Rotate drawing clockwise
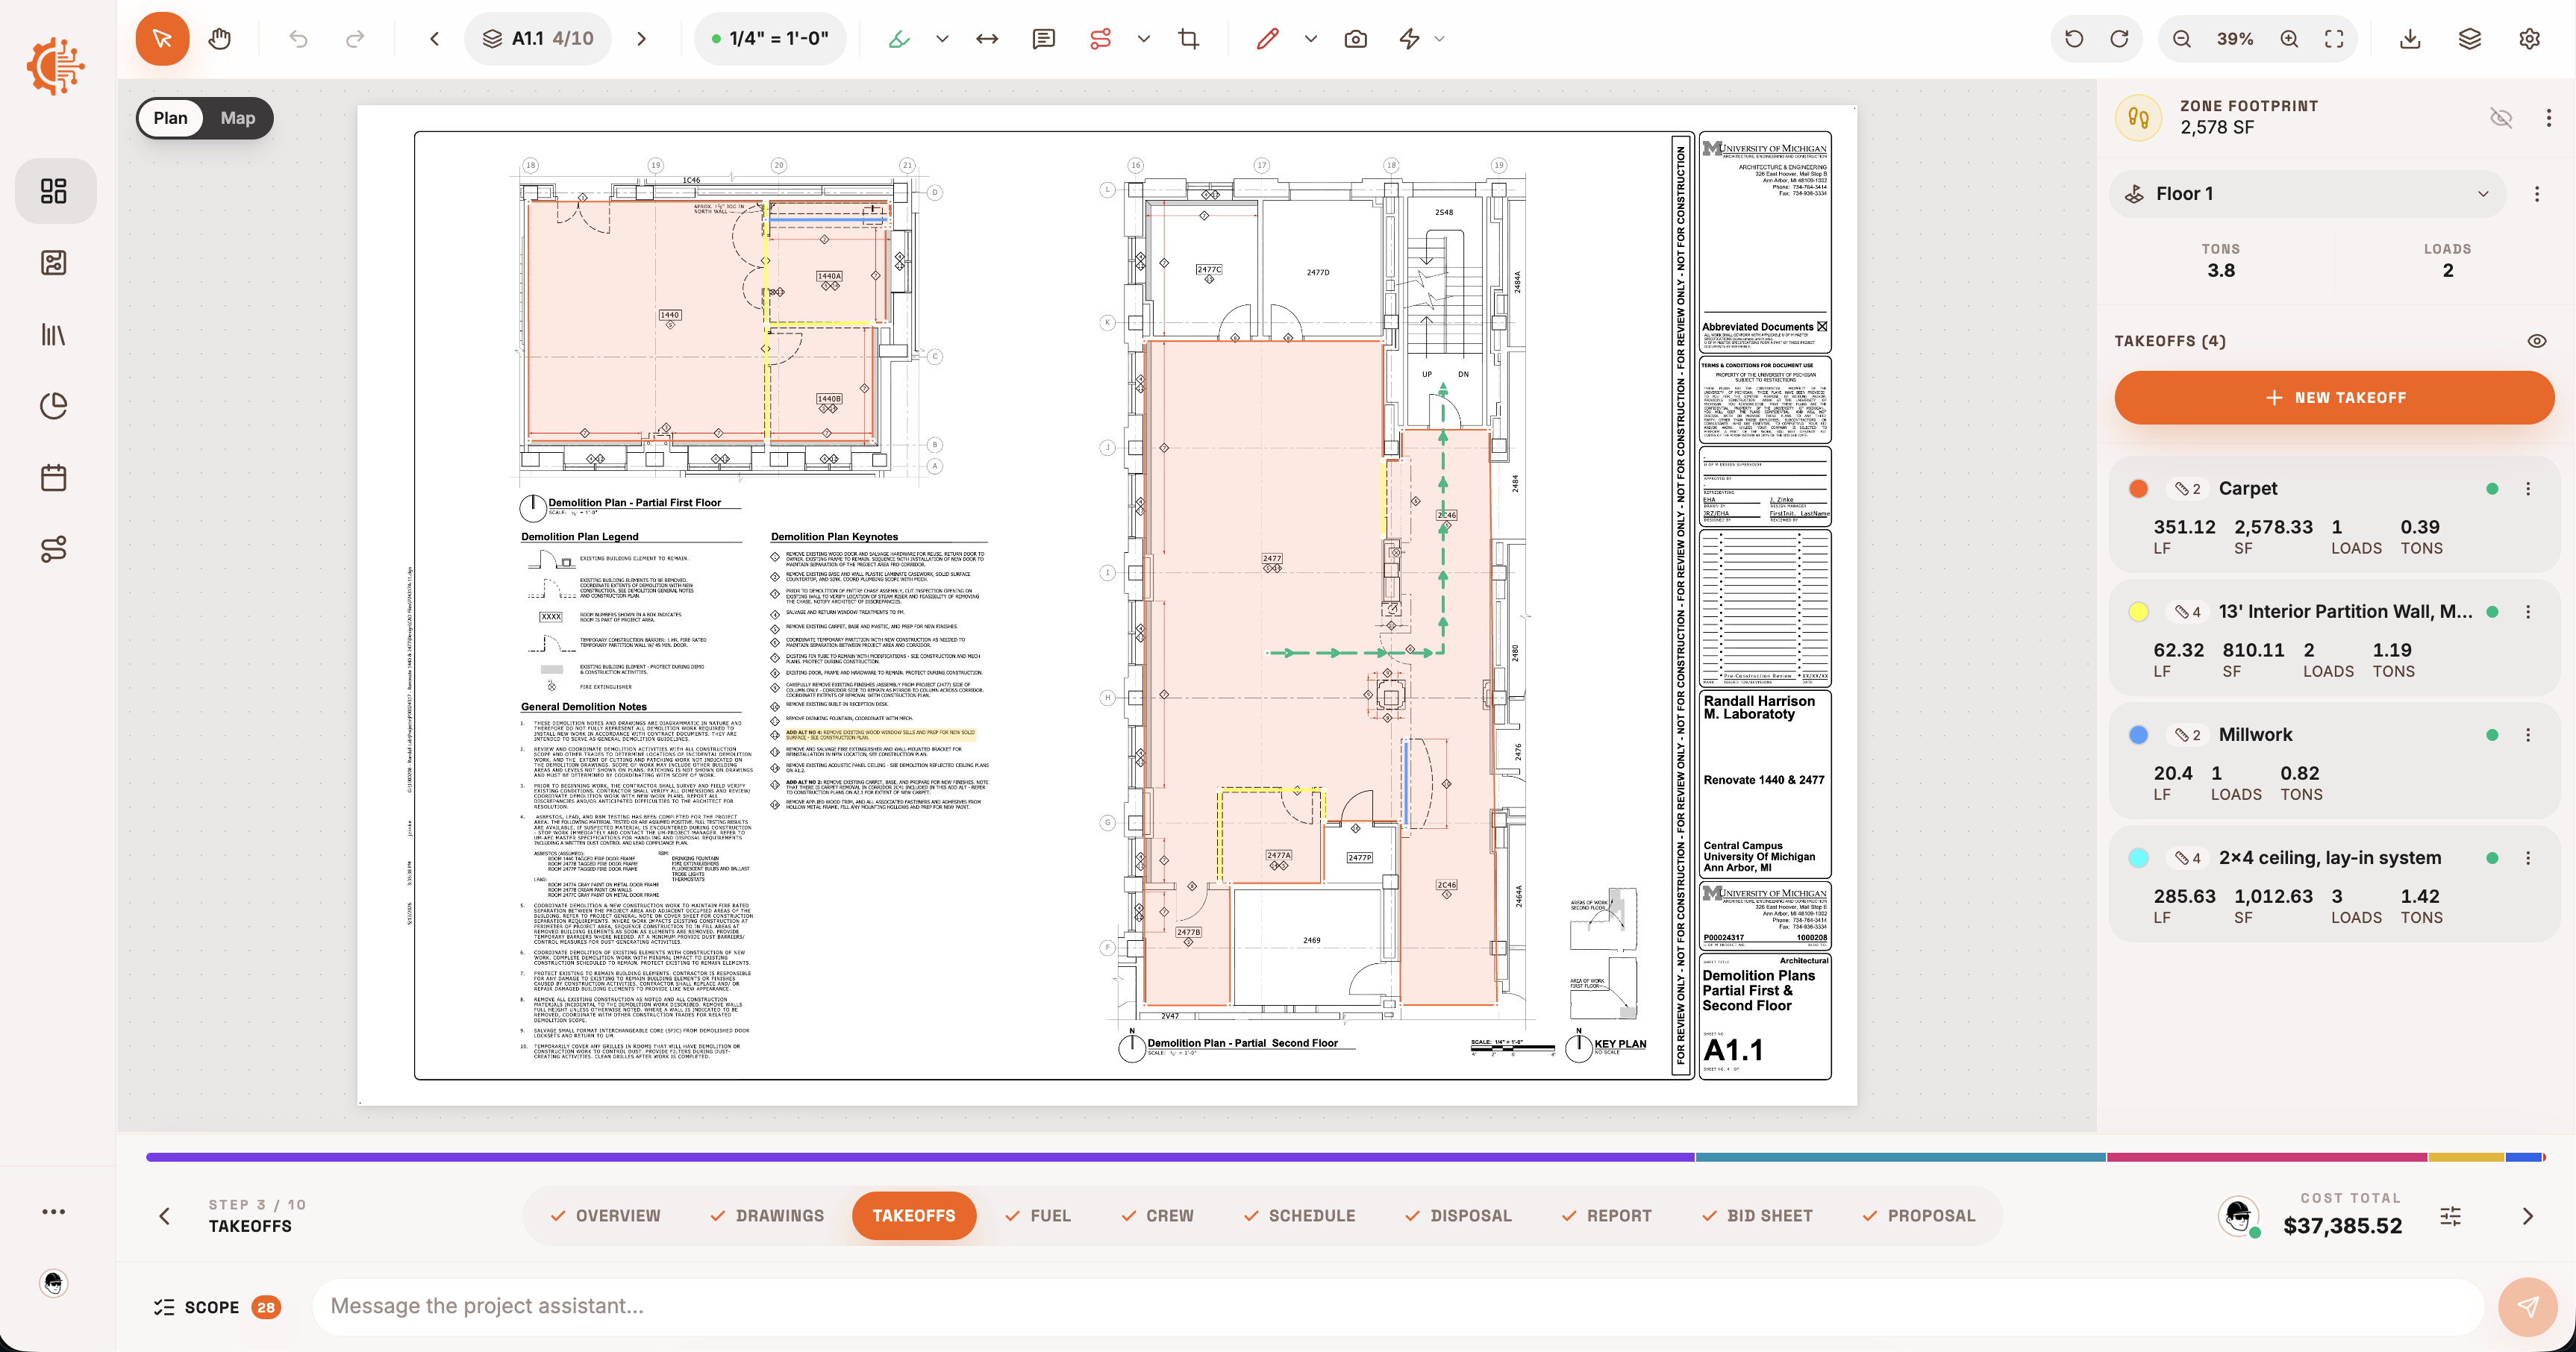 point(2119,39)
